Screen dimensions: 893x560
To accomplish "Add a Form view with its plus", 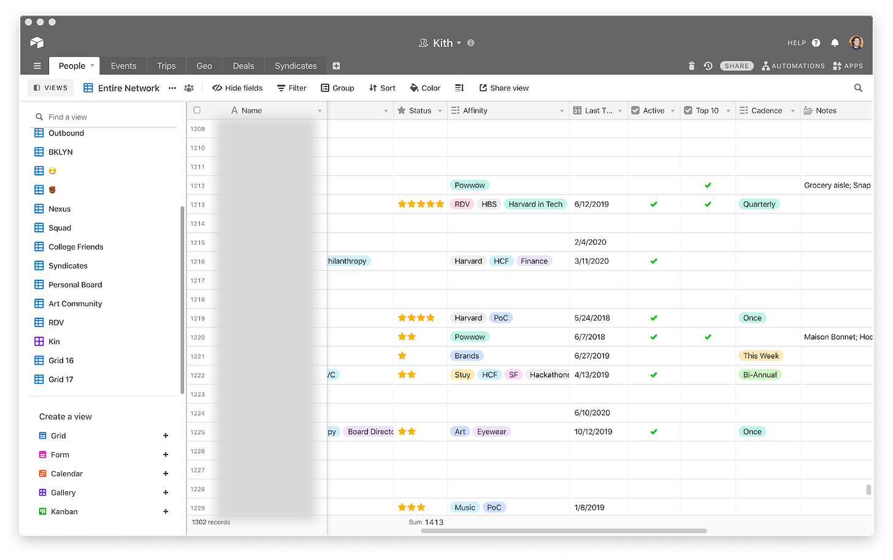I will point(166,455).
